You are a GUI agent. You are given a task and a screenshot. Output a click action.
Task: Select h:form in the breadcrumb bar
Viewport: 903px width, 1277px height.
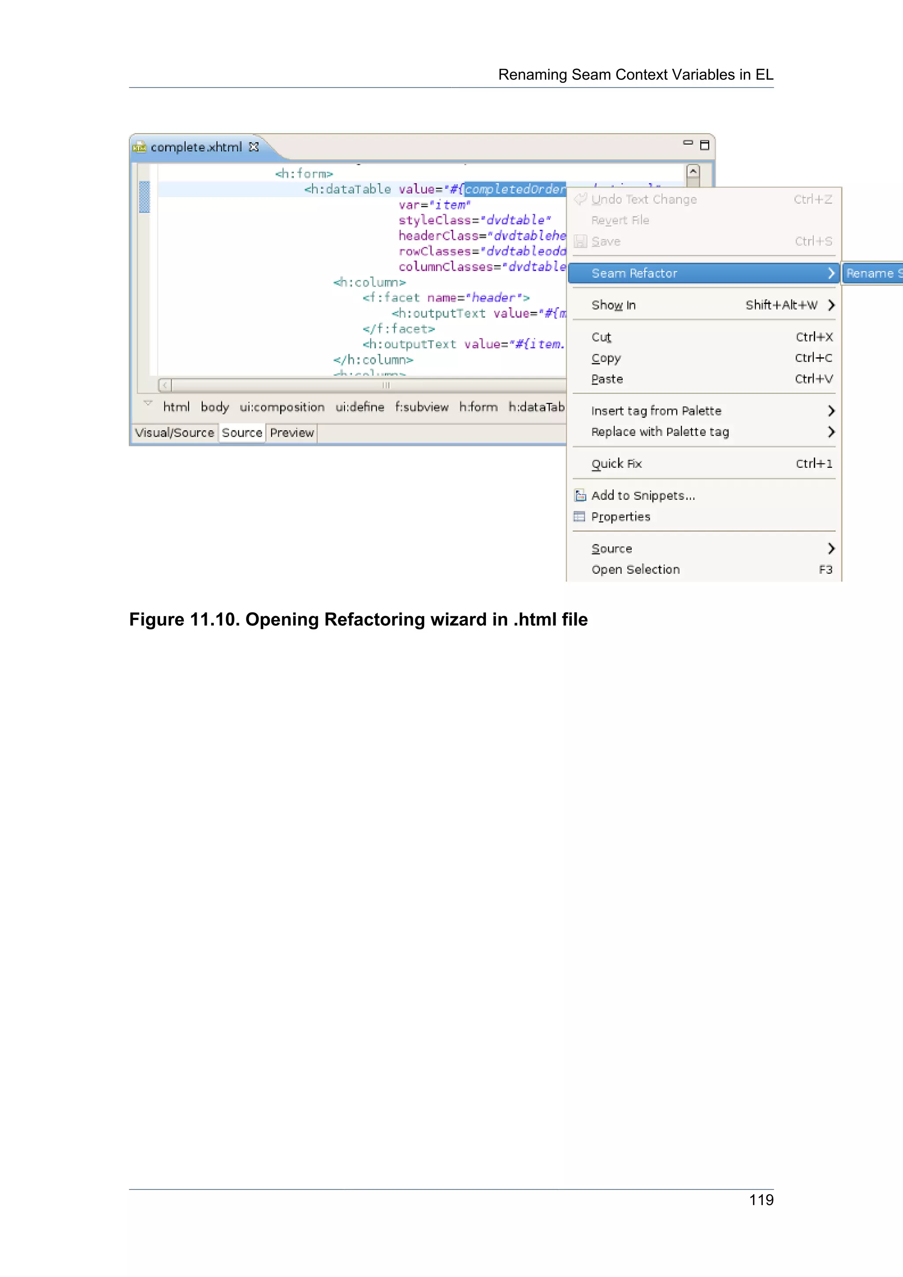(478, 407)
